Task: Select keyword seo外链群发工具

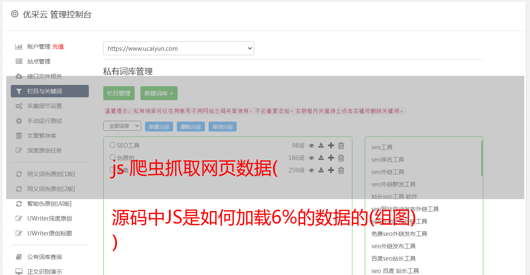Action: coord(393,184)
